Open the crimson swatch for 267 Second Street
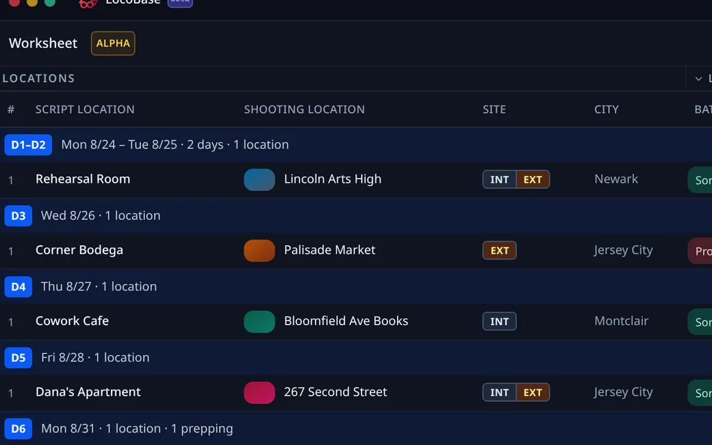This screenshot has width=712, height=445. 259,393
